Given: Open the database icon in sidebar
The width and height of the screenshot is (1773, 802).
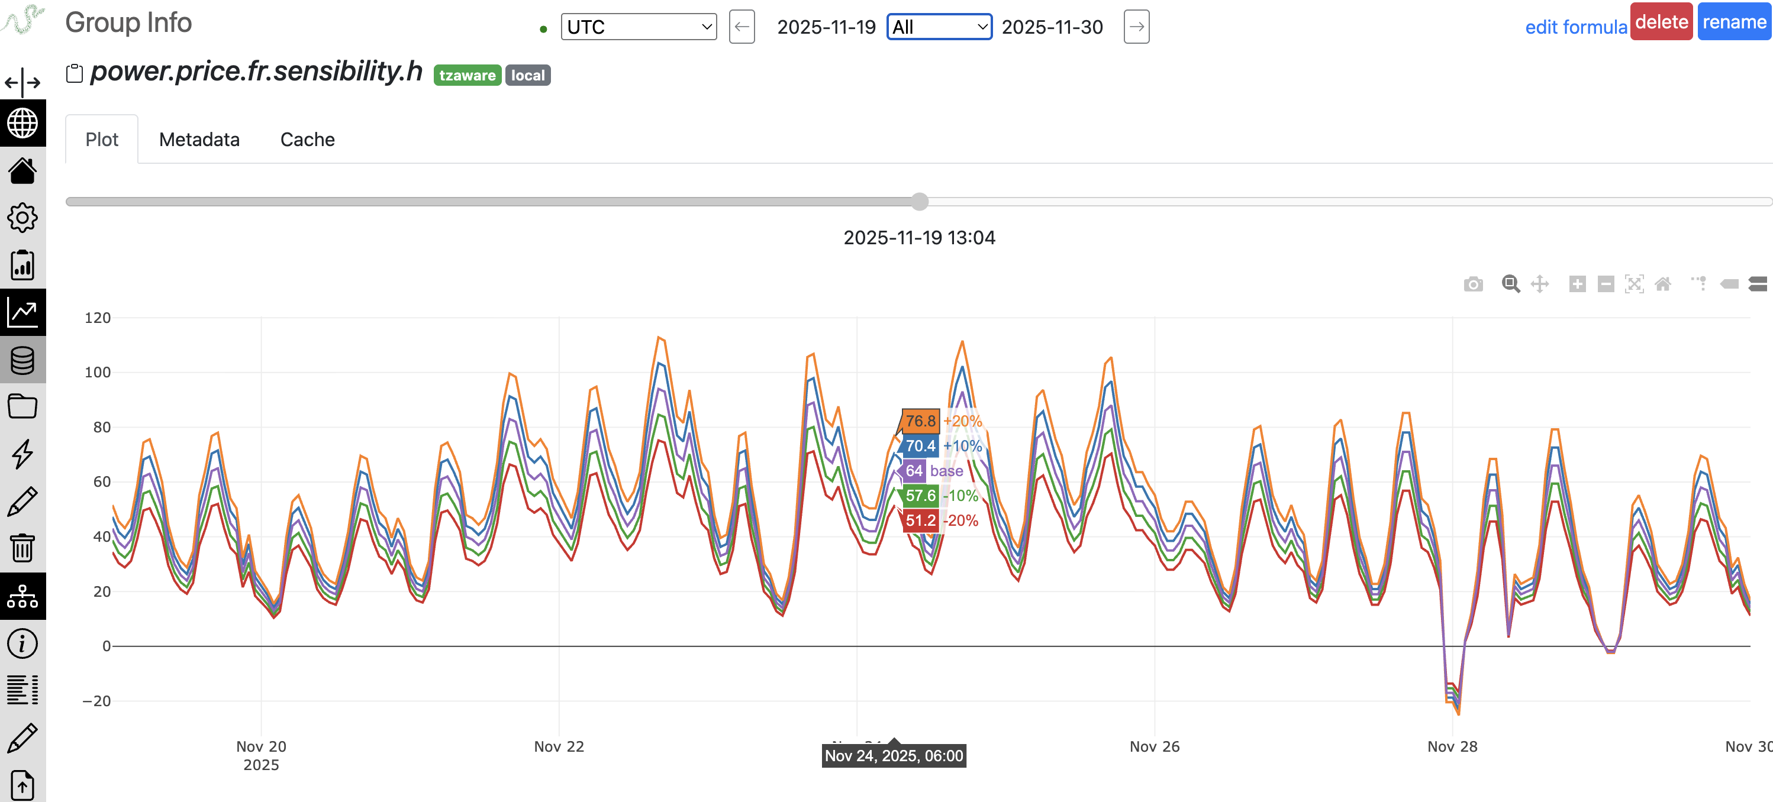Looking at the screenshot, I should (22, 360).
